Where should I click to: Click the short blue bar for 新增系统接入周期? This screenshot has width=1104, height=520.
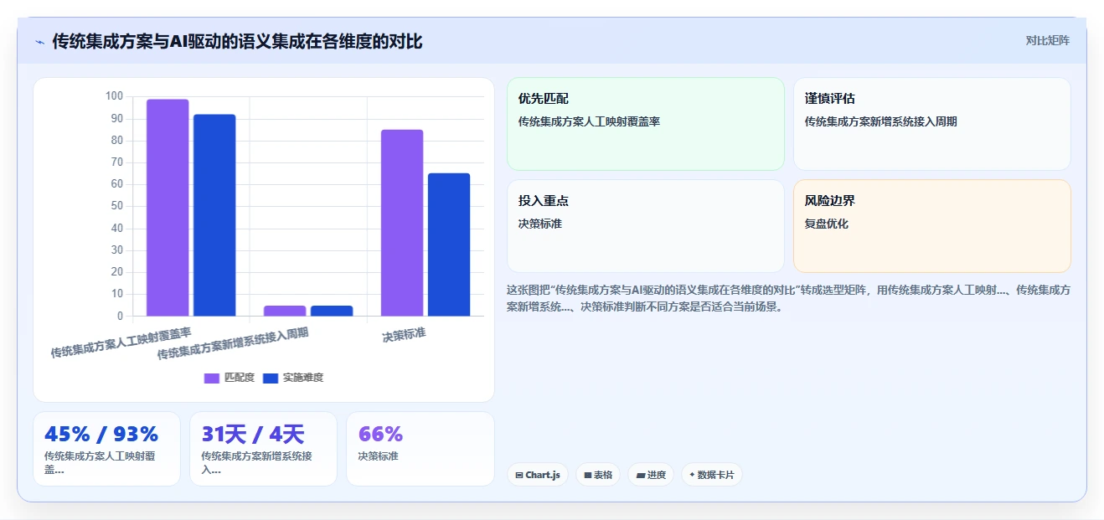(x=332, y=311)
